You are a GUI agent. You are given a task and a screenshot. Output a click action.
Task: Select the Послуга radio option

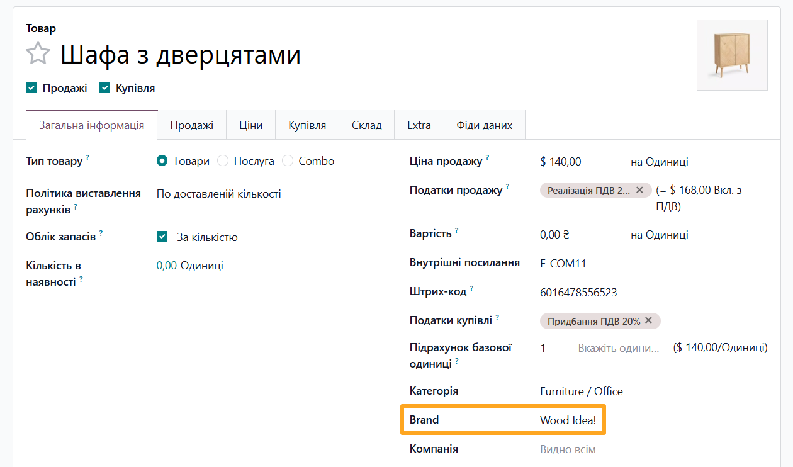point(223,161)
